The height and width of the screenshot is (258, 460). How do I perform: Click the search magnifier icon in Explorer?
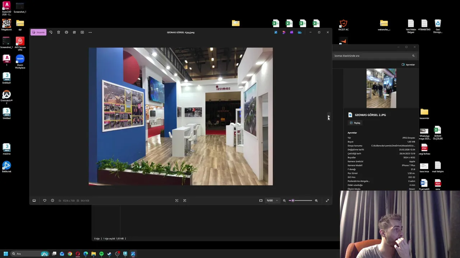[413, 56]
